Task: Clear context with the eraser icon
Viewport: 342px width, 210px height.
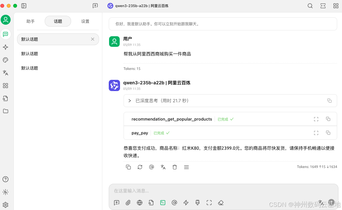Action: [x=221, y=203]
